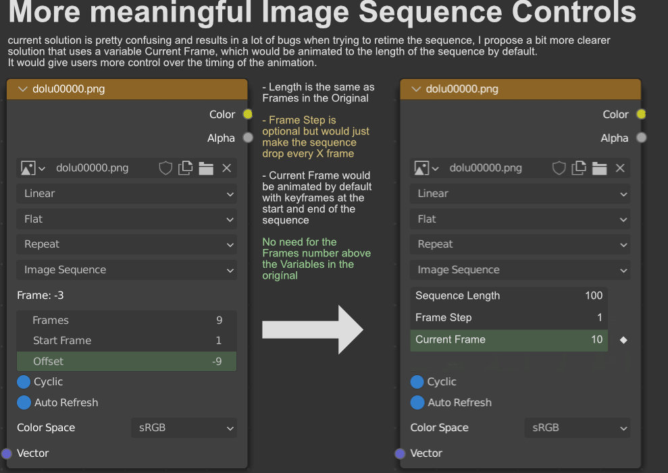
Task: Click the Frames value field
Action: (126, 321)
